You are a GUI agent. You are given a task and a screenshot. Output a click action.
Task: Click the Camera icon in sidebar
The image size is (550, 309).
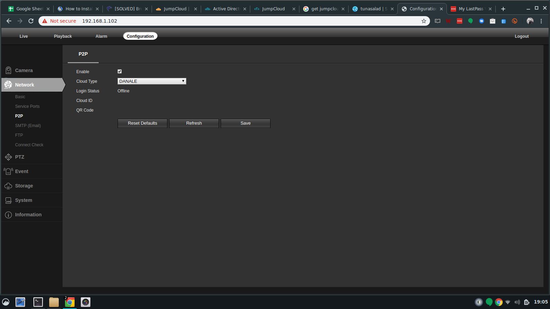(8, 70)
